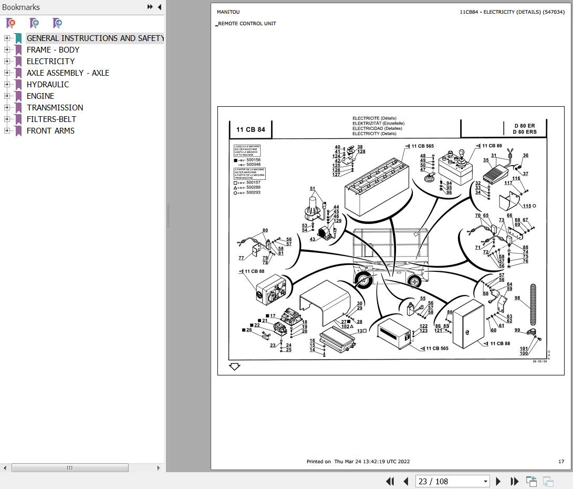Expand the GENERAL INSTRUCTIONS AND SAFETY bookmark
This screenshot has height=489, width=573.
click(7, 38)
